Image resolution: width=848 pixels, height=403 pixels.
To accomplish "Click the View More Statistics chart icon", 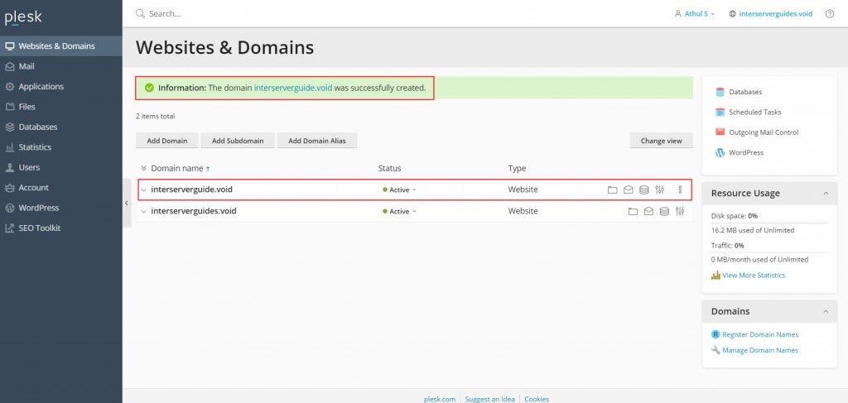I will 715,275.
